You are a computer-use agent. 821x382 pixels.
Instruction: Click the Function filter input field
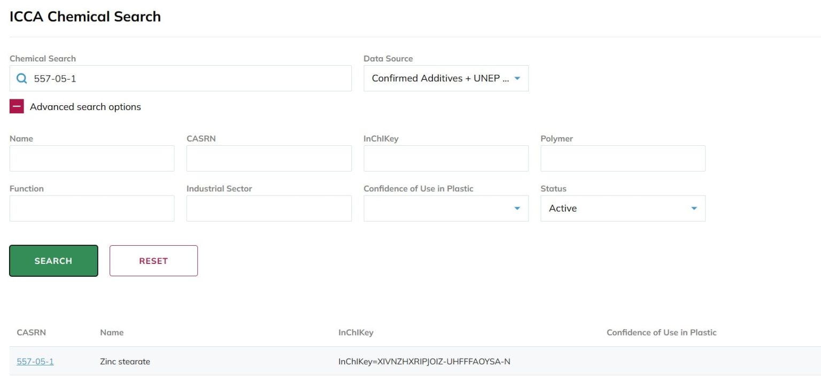pos(92,208)
